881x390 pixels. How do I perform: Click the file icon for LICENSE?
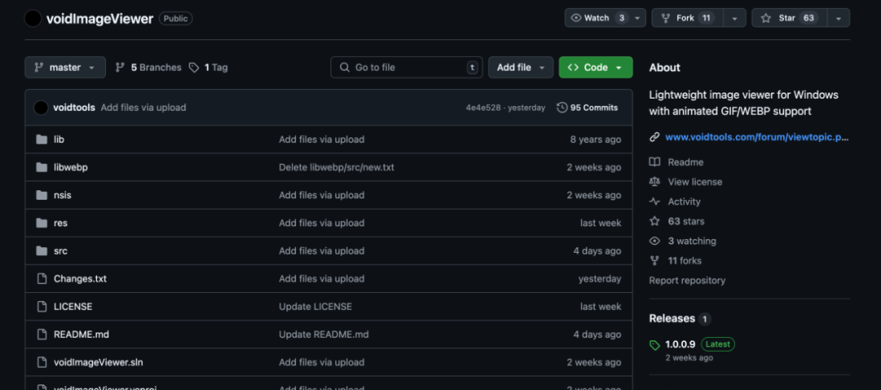pos(42,307)
